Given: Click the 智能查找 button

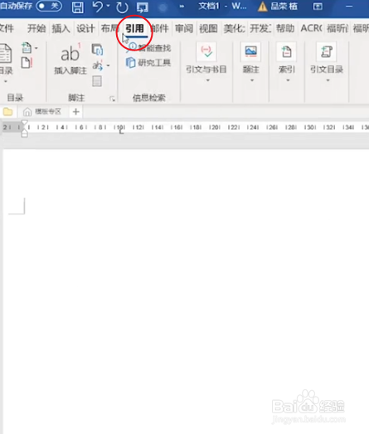Looking at the screenshot, I should [148, 48].
